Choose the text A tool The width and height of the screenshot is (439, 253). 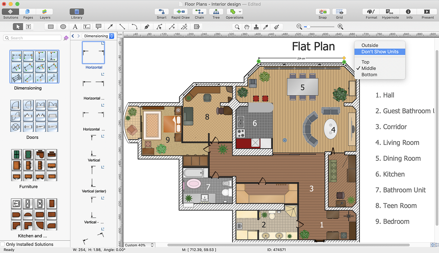[x=75, y=27]
